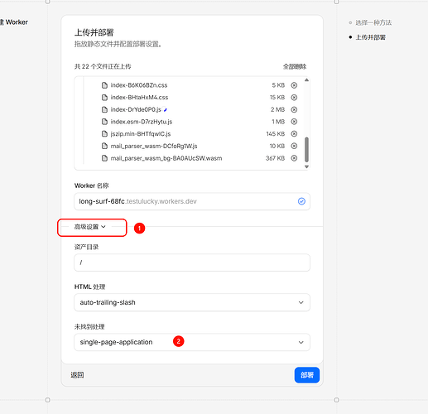The height and width of the screenshot is (414, 428).
Task: Click the 全部删除 delete all link
Action: click(295, 66)
